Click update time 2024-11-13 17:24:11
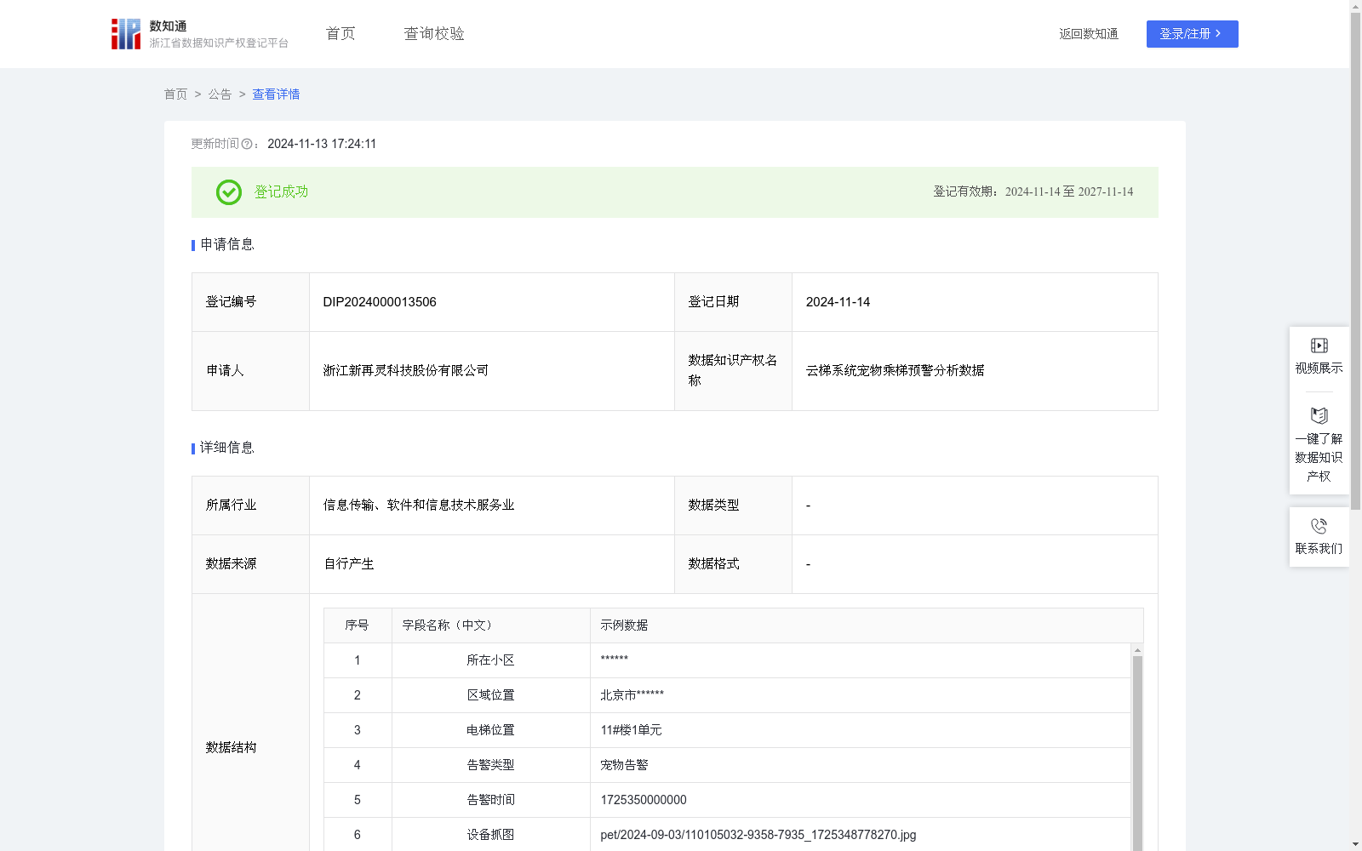 (322, 144)
